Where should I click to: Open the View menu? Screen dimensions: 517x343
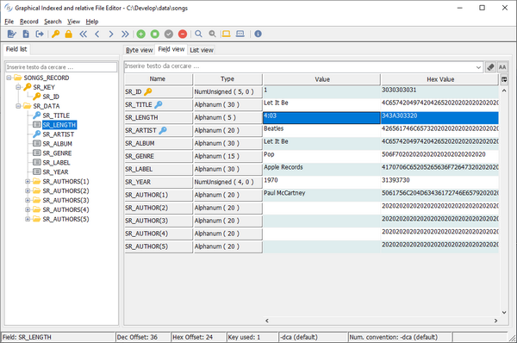pyautogui.click(x=73, y=22)
